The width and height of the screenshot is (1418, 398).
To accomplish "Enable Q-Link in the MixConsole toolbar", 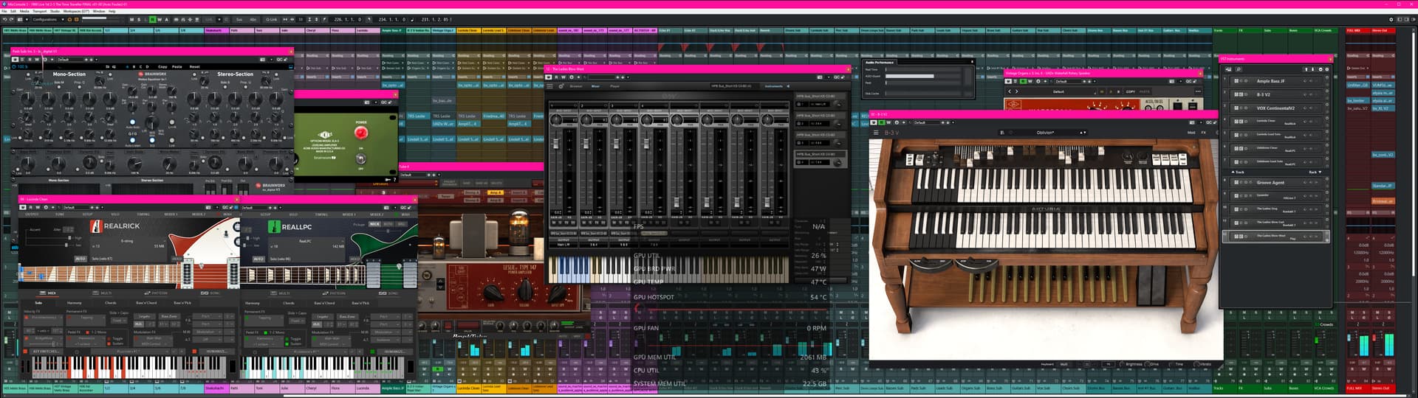I will point(271,19).
